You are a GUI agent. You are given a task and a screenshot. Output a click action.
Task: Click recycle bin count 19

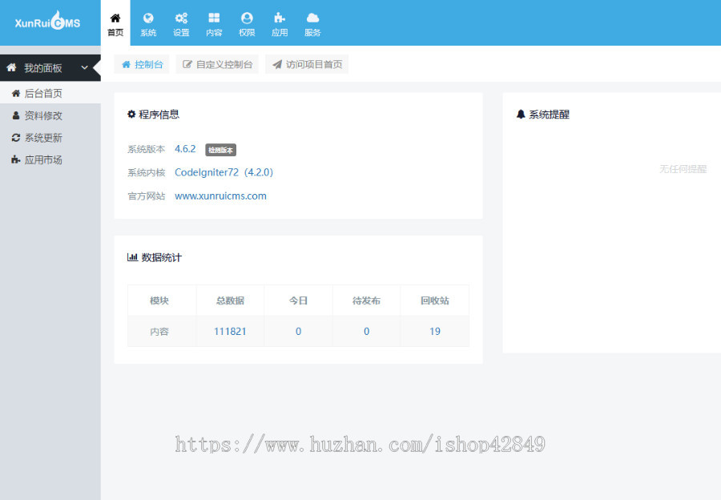coord(435,331)
